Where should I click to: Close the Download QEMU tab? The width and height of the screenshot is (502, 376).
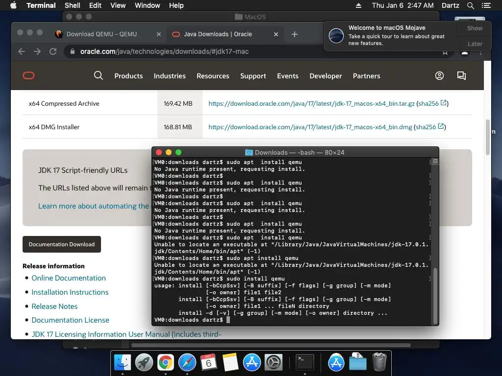(158, 34)
